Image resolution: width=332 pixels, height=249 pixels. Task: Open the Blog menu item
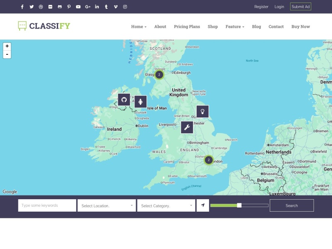[256, 27]
